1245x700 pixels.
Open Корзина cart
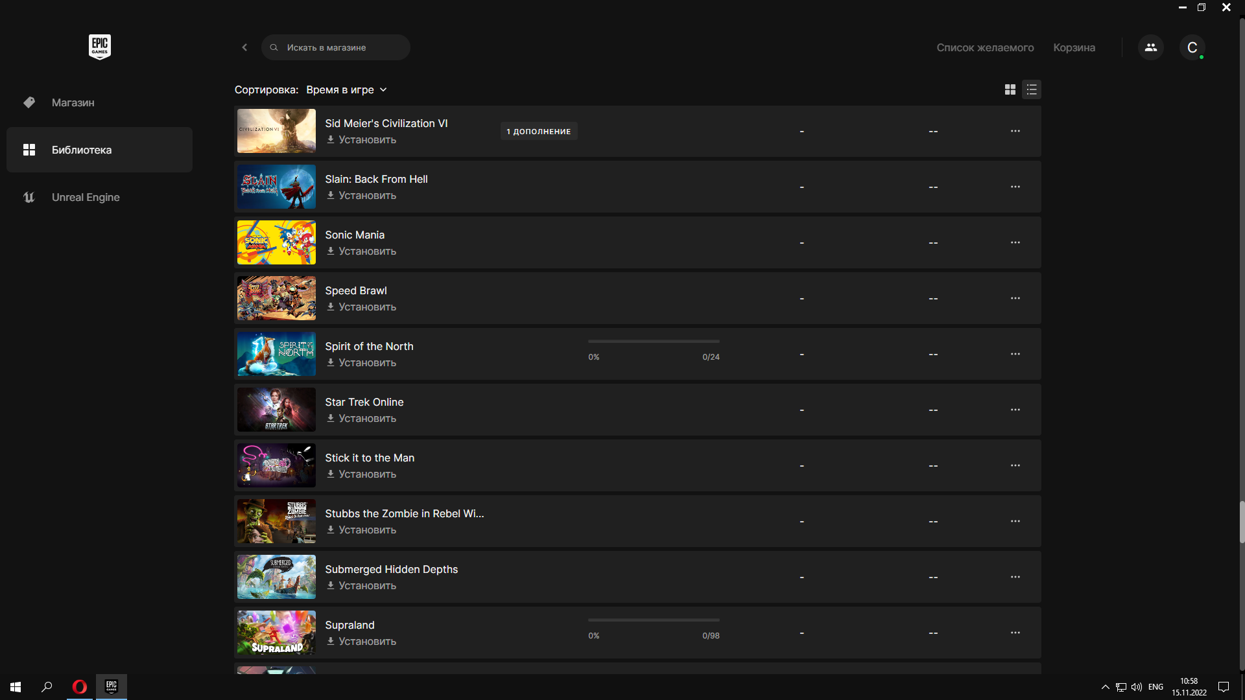pos(1074,47)
